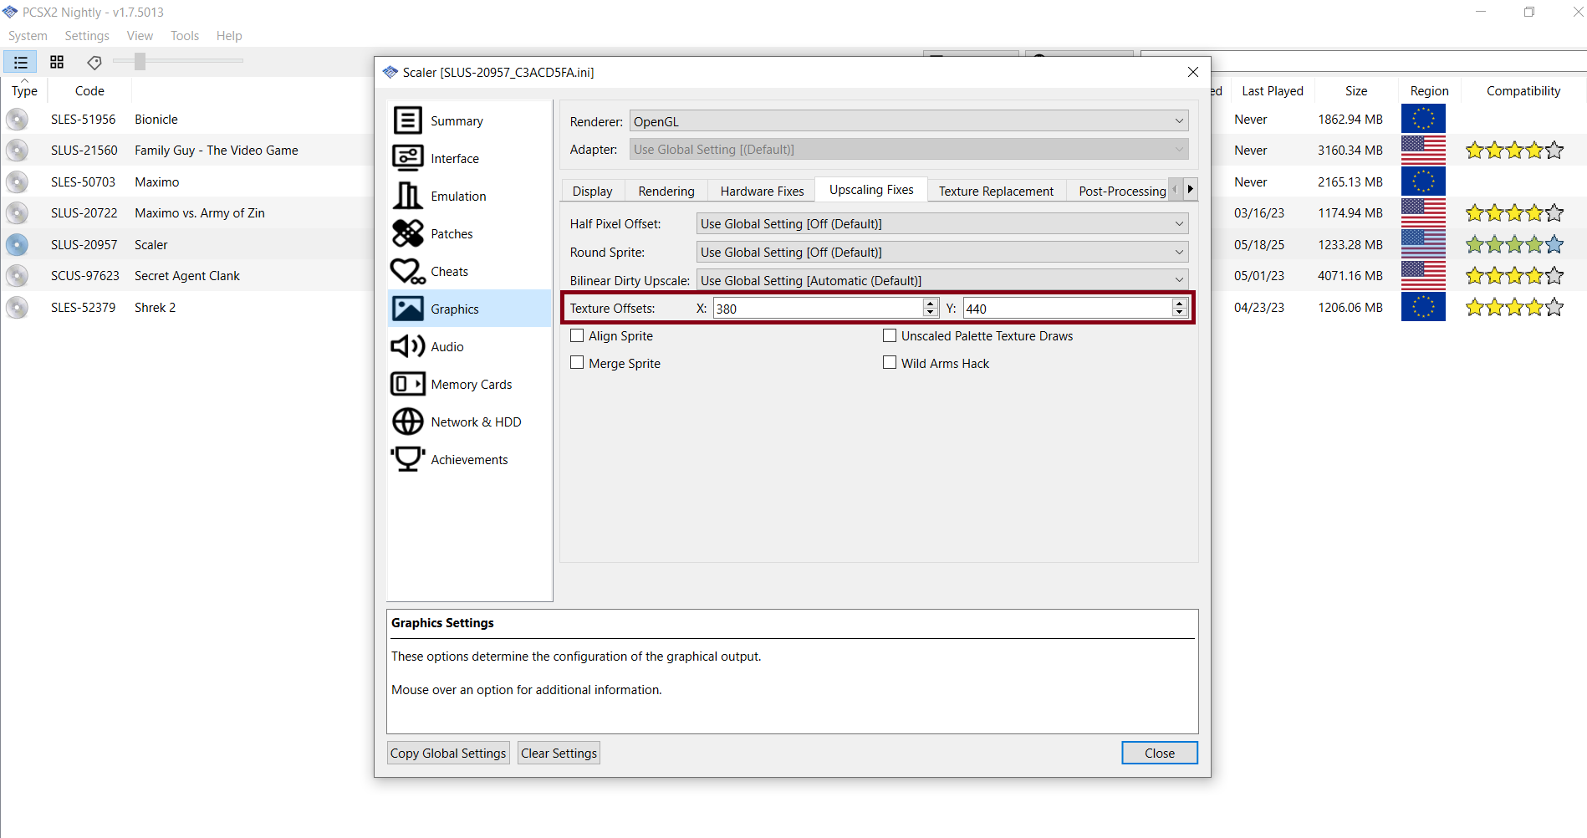Screen dimensions: 1587x838
Task: Switch to the Display tab
Action: (592, 191)
